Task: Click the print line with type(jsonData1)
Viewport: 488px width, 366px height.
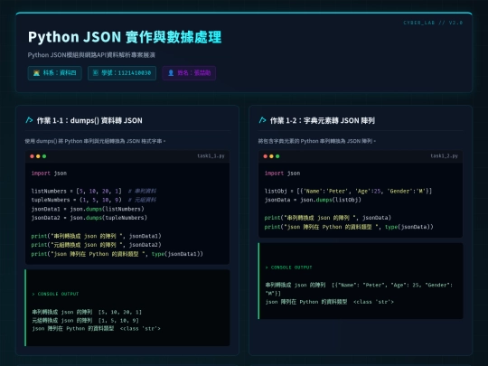Action: point(117,254)
